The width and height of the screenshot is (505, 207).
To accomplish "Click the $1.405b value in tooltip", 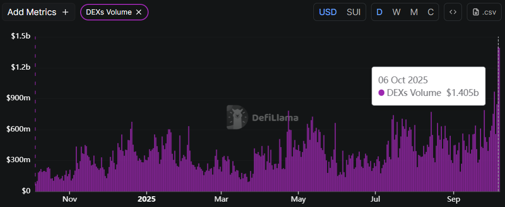I will point(462,93).
